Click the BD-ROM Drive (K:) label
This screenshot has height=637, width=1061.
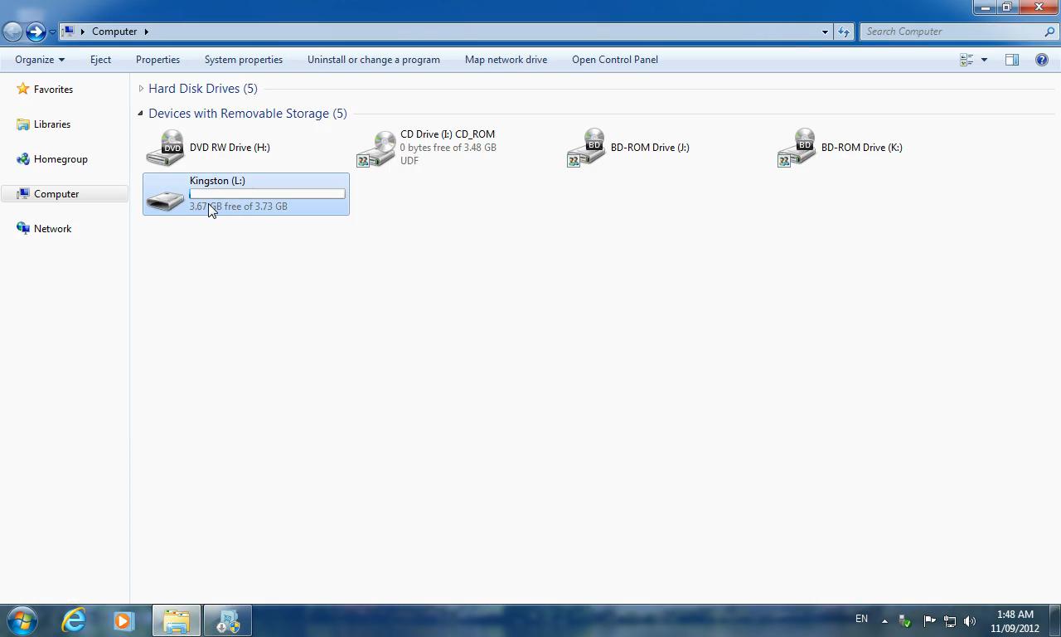pyautogui.click(x=861, y=148)
